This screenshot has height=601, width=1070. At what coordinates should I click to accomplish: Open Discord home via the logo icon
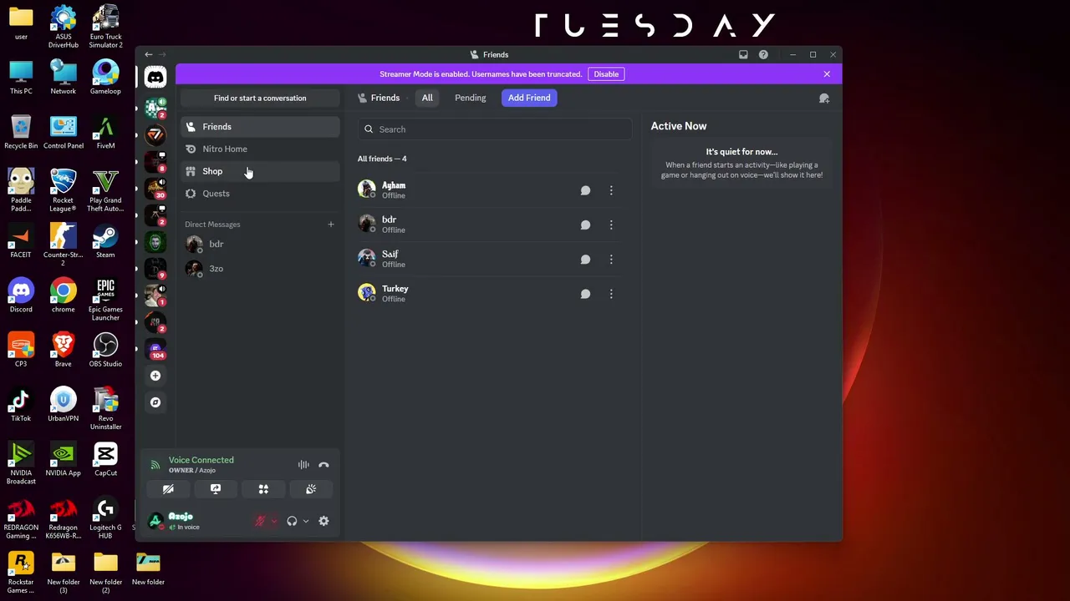click(155, 78)
